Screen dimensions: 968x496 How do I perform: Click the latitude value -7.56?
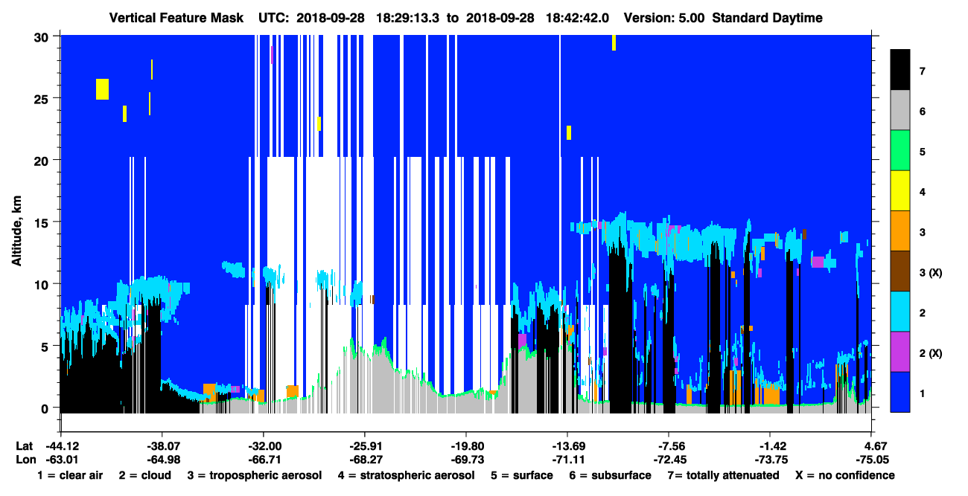coord(670,445)
